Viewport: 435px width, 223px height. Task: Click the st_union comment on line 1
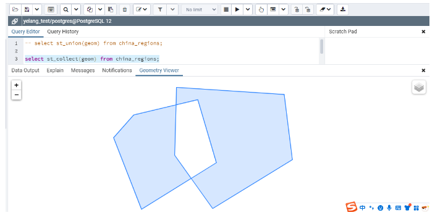pyautogui.click(x=93, y=43)
